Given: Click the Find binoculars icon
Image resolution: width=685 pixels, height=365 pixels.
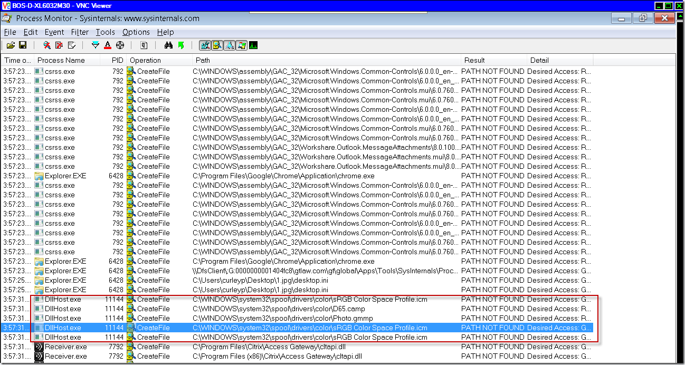Looking at the screenshot, I should 168,46.
